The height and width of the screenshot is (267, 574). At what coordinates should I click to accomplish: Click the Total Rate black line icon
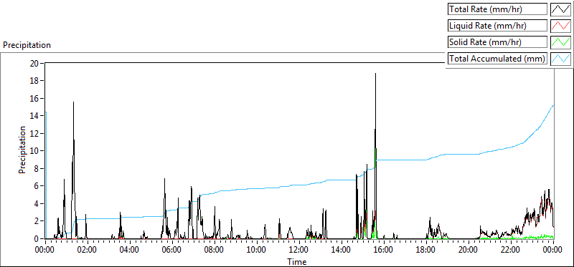pyautogui.click(x=560, y=9)
